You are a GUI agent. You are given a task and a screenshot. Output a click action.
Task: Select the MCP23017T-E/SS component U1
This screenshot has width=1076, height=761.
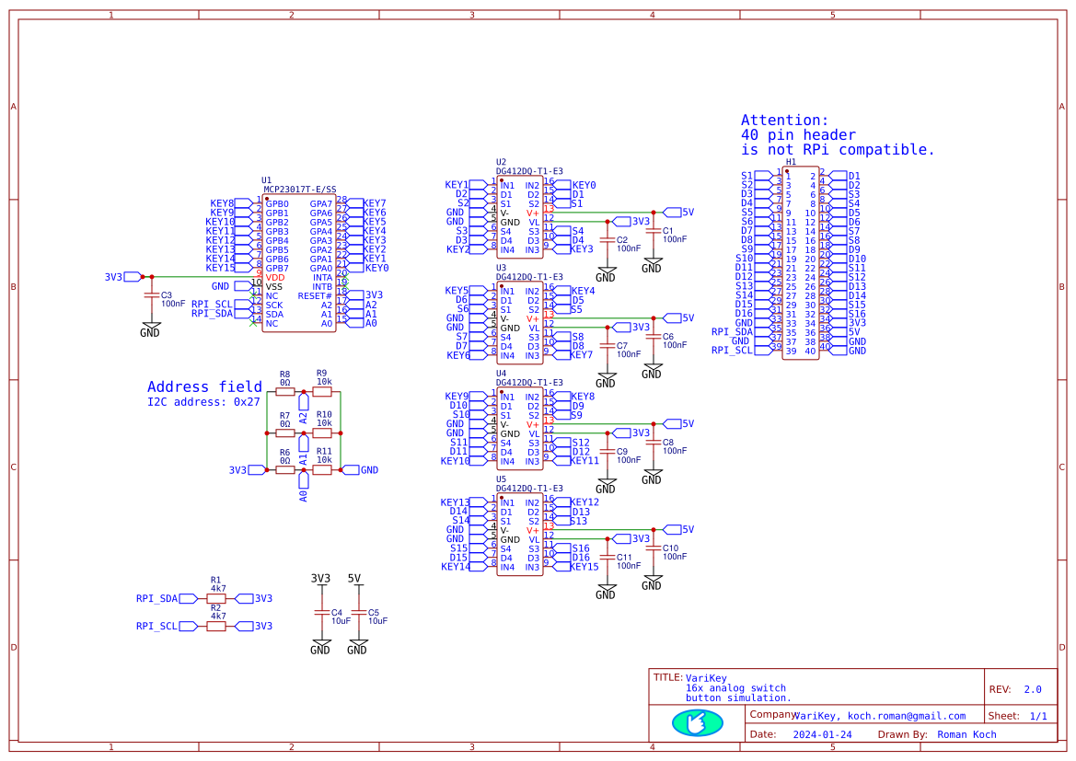[x=299, y=262]
